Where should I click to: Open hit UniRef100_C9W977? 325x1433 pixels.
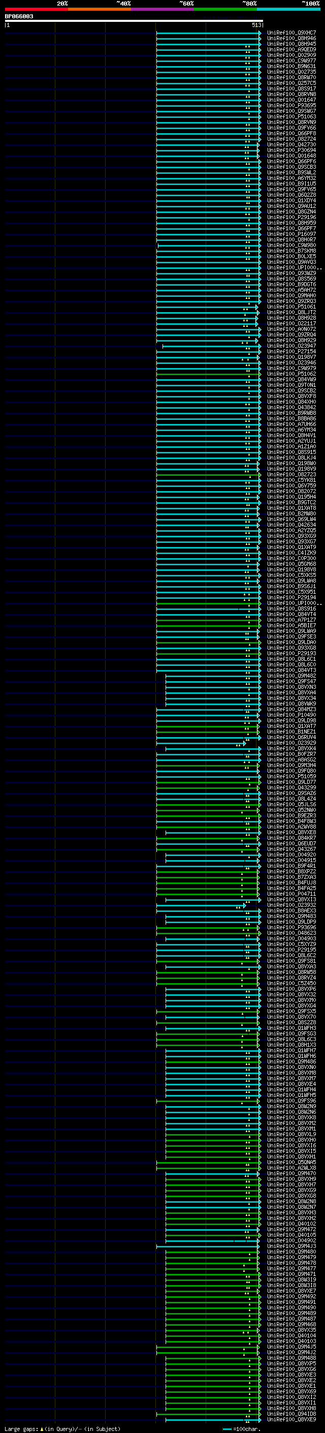(x=291, y=60)
